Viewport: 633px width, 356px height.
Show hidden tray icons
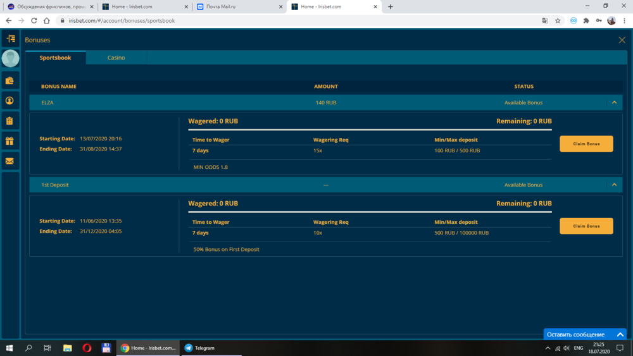[548, 348]
